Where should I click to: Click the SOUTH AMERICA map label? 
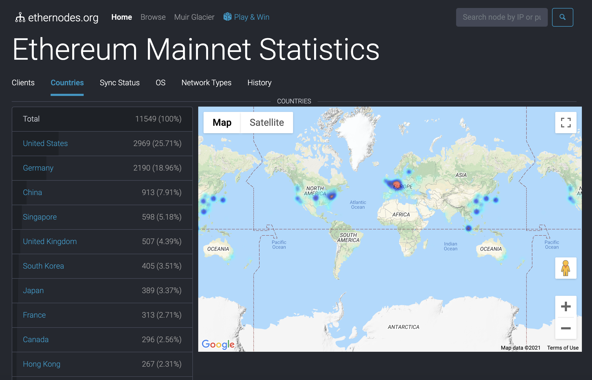coord(348,237)
